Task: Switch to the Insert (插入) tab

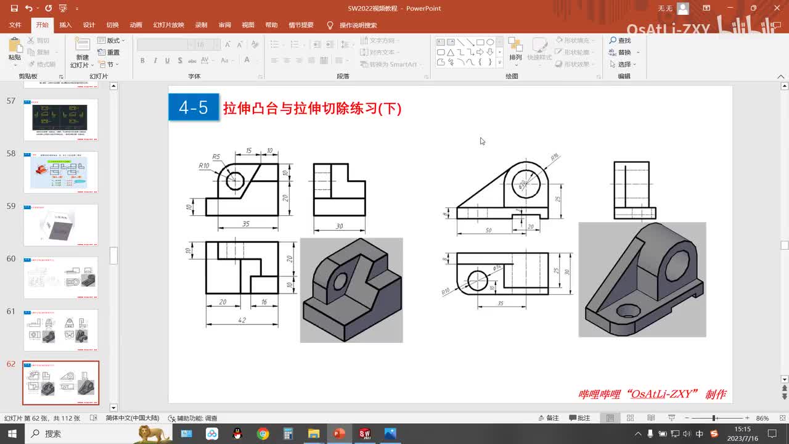Action: 65,25
